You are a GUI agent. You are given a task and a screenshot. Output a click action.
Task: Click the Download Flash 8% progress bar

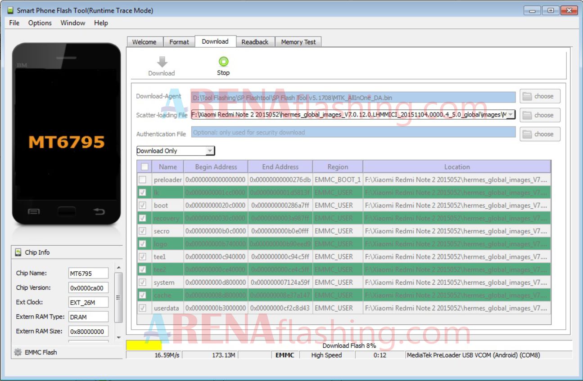coord(349,345)
